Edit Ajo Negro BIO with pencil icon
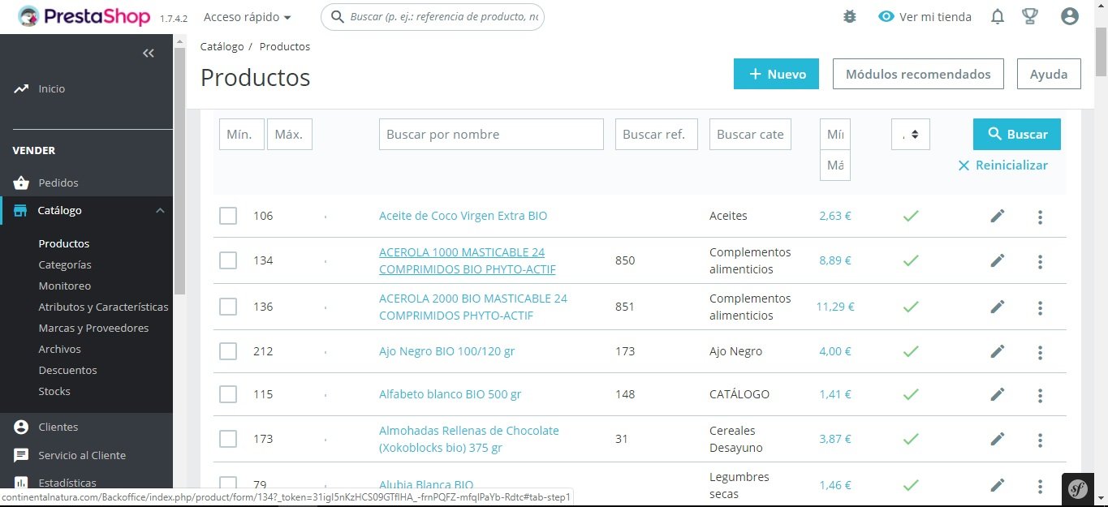The height and width of the screenshot is (507, 1108). tap(998, 351)
